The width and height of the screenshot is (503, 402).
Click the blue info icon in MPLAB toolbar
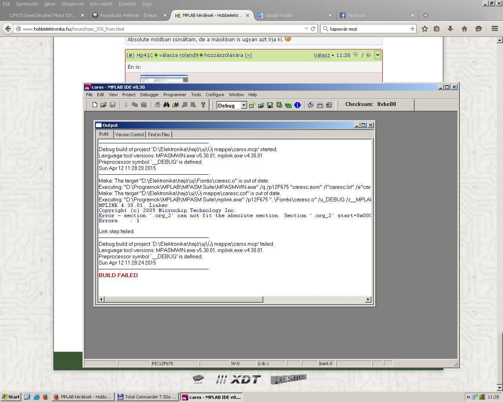(x=297, y=105)
